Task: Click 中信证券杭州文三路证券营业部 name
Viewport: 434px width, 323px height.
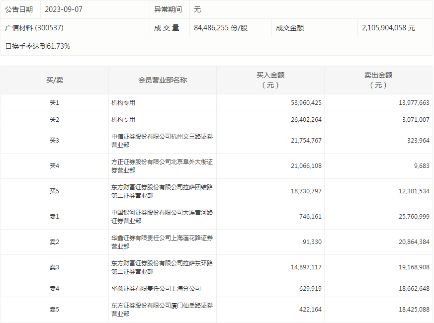Action: [162, 141]
